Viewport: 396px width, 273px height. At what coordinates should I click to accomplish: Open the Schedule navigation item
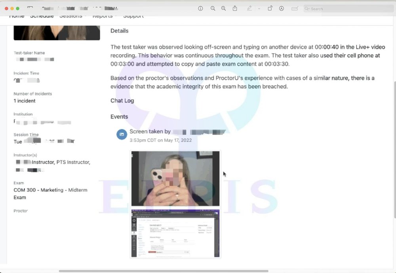[42, 16]
